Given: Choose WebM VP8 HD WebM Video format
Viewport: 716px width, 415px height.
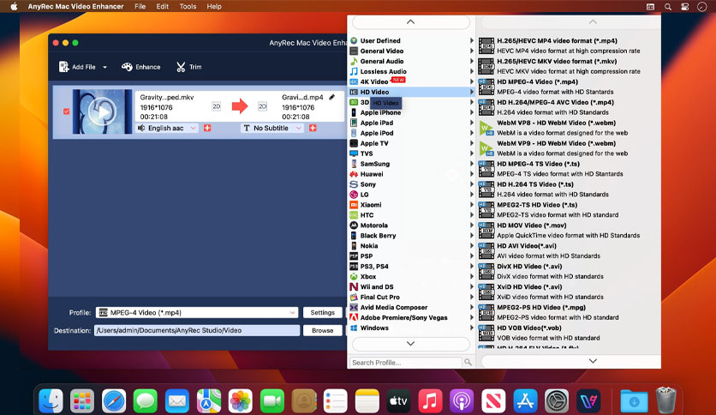Looking at the screenshot, I should [x=569, y=128].
